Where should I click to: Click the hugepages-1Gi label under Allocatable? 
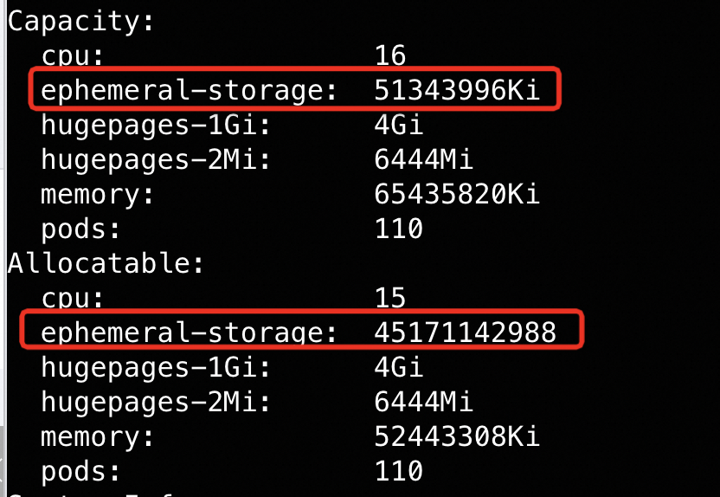(x=156, y=366)
